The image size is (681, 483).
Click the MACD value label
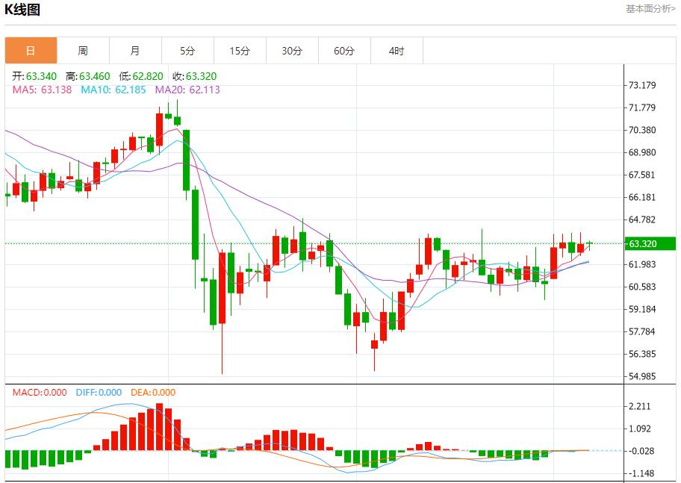pos(39,393)
